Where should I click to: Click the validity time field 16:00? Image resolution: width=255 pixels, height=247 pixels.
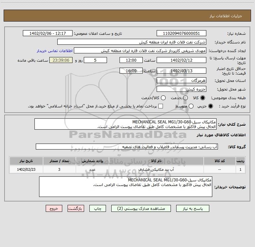click(131, 71)
